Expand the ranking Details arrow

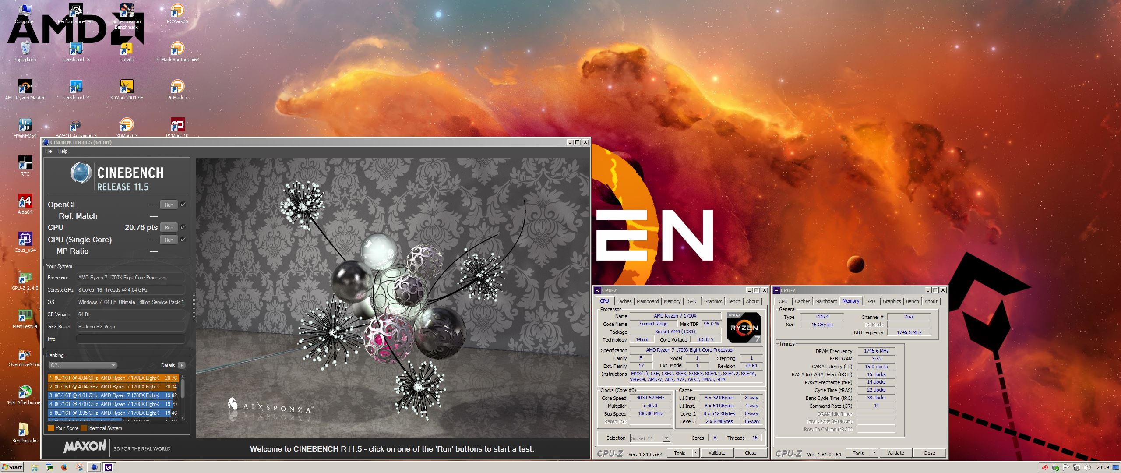(182, 365)
